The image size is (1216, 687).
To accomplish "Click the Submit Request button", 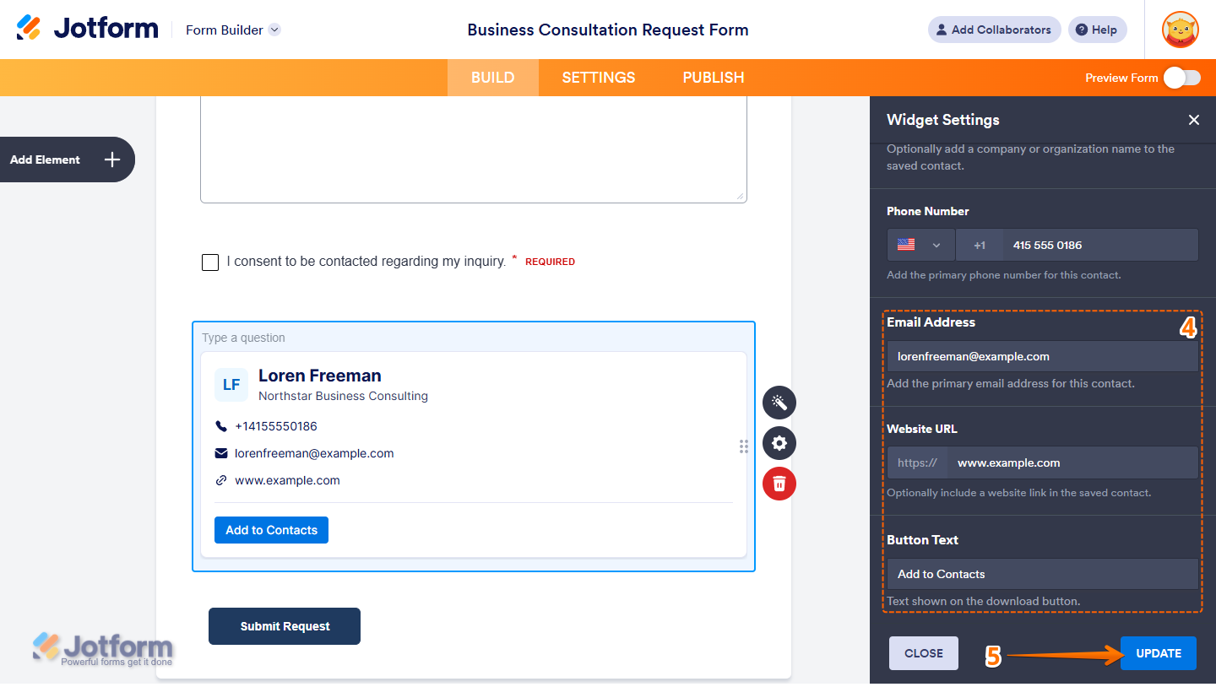I will [x=285, y=626].
